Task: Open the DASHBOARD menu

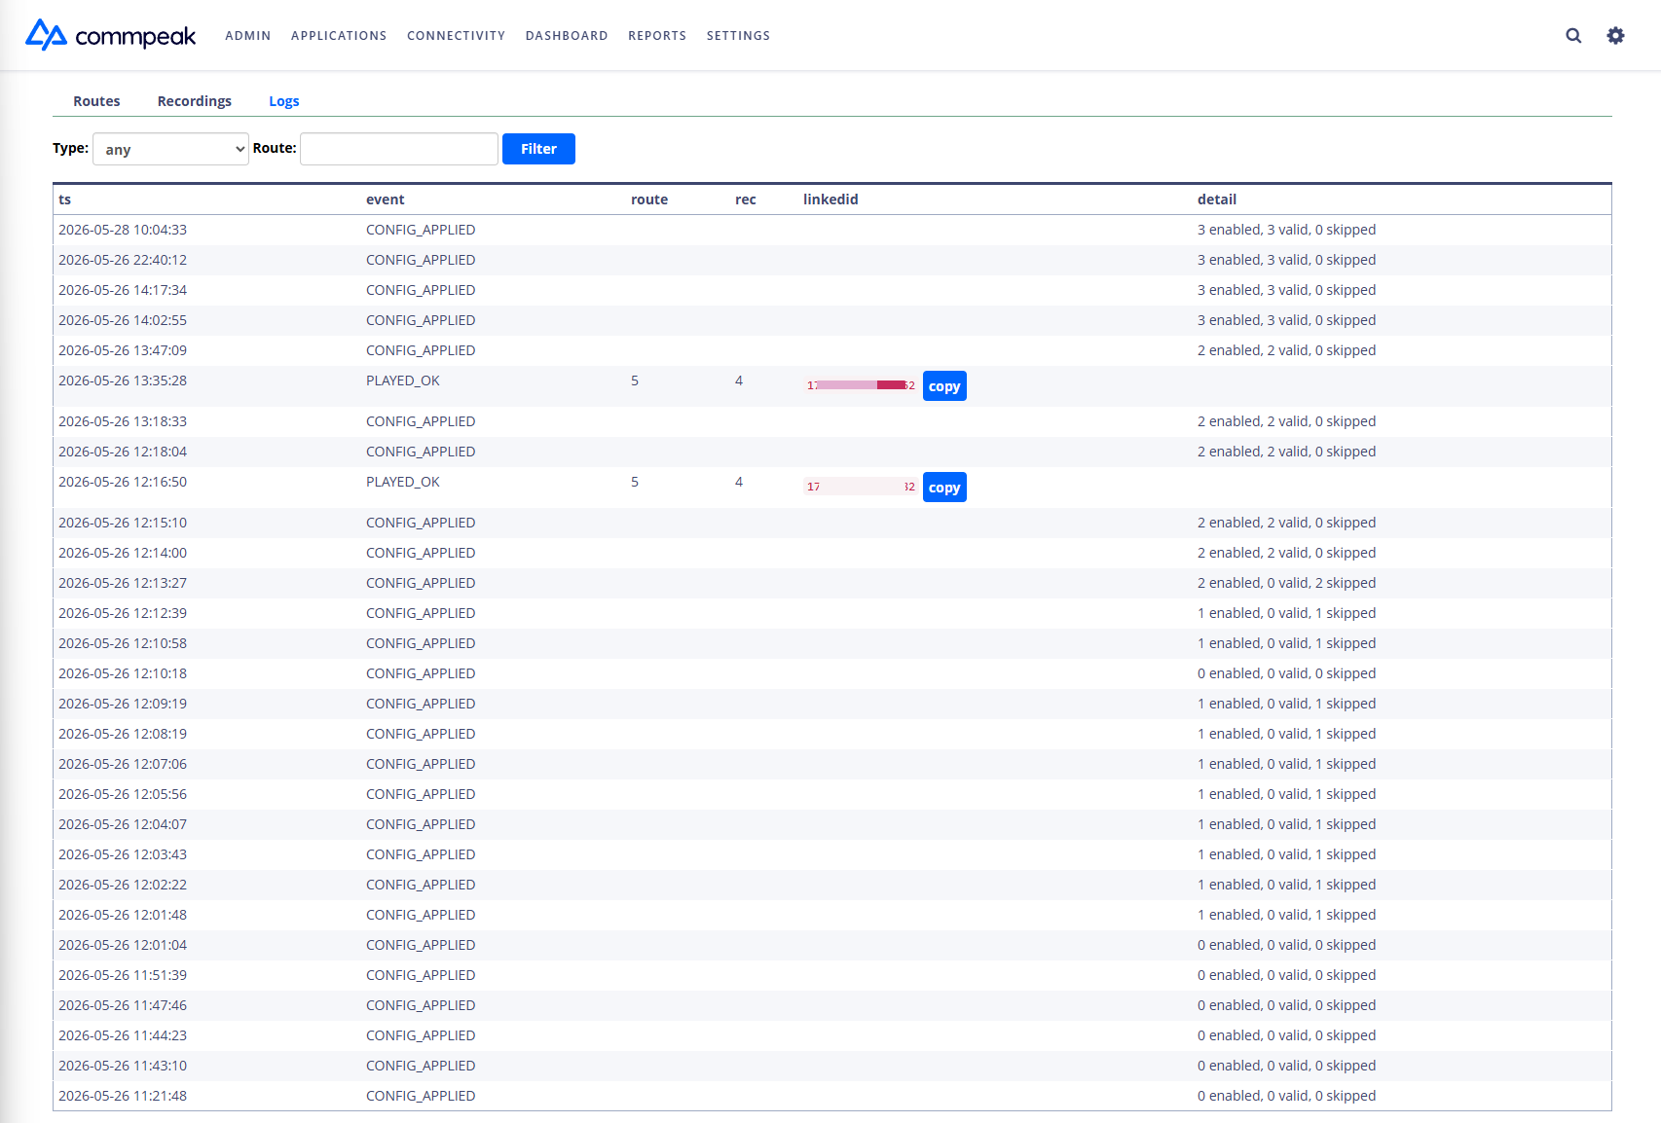Action: pyautogui.click(x=567, y=36)
